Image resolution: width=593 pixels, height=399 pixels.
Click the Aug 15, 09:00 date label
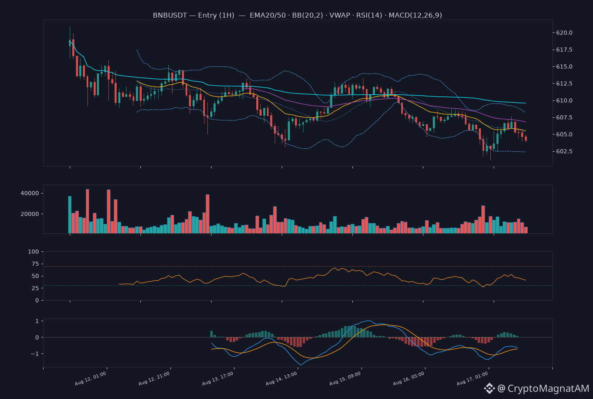click(345, 378)
